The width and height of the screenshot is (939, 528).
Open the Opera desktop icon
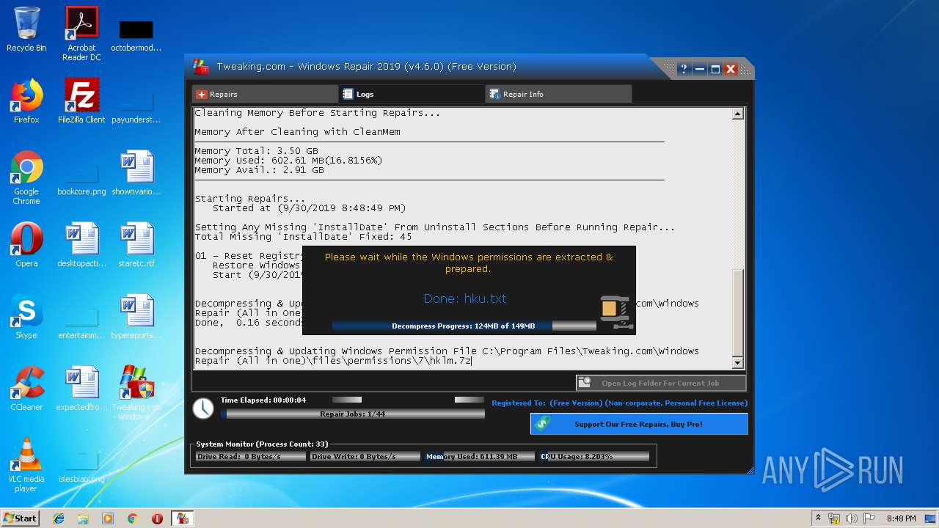pos(26,245)
